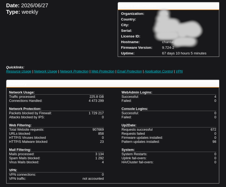226x187 pixels.
Task: Click the 'Attacks blocked by IPS:' label
Action: 27,117
